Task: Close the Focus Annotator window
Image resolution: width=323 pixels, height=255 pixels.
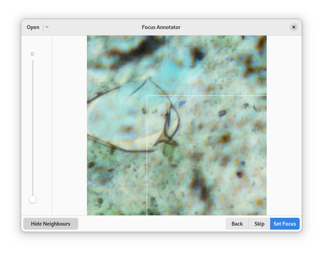Action: coord(294,27)
